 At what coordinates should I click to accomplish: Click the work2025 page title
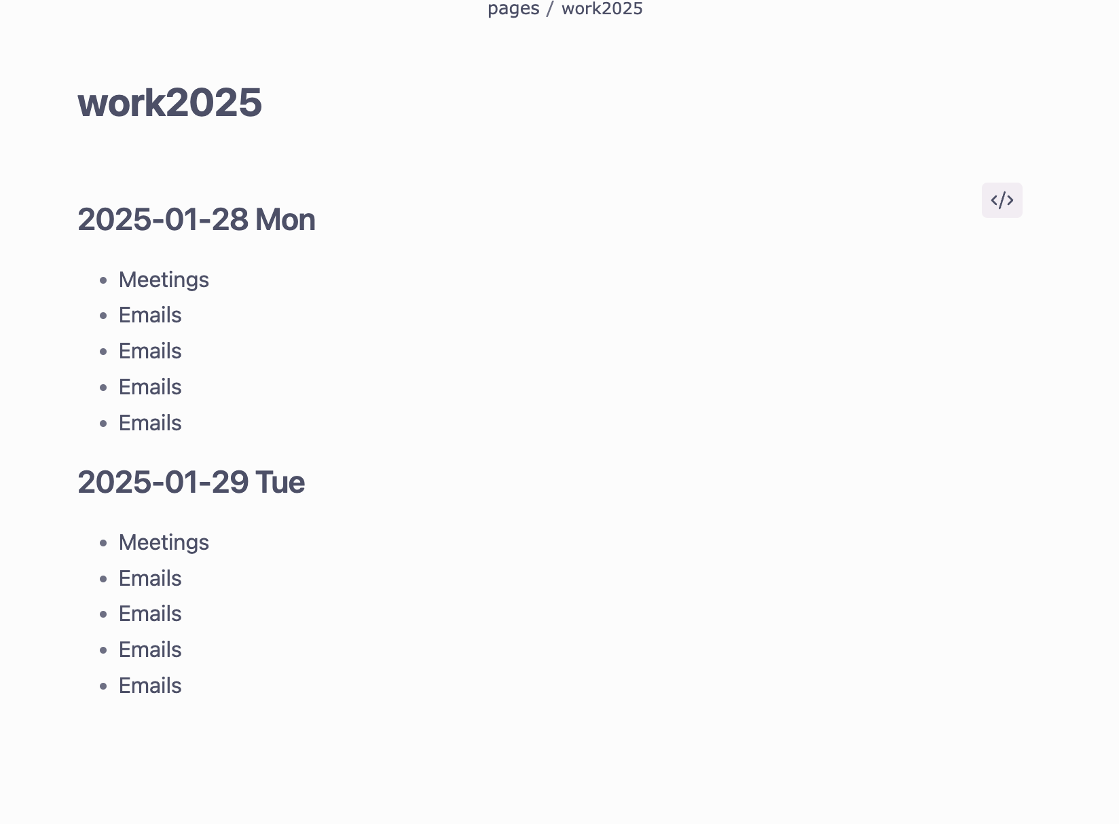coord(170,102)
